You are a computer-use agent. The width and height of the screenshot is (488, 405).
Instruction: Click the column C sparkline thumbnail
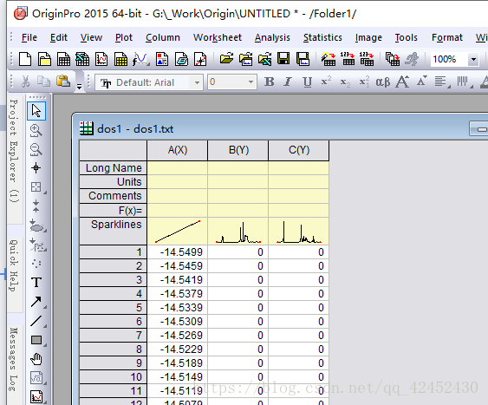[299, 232]
